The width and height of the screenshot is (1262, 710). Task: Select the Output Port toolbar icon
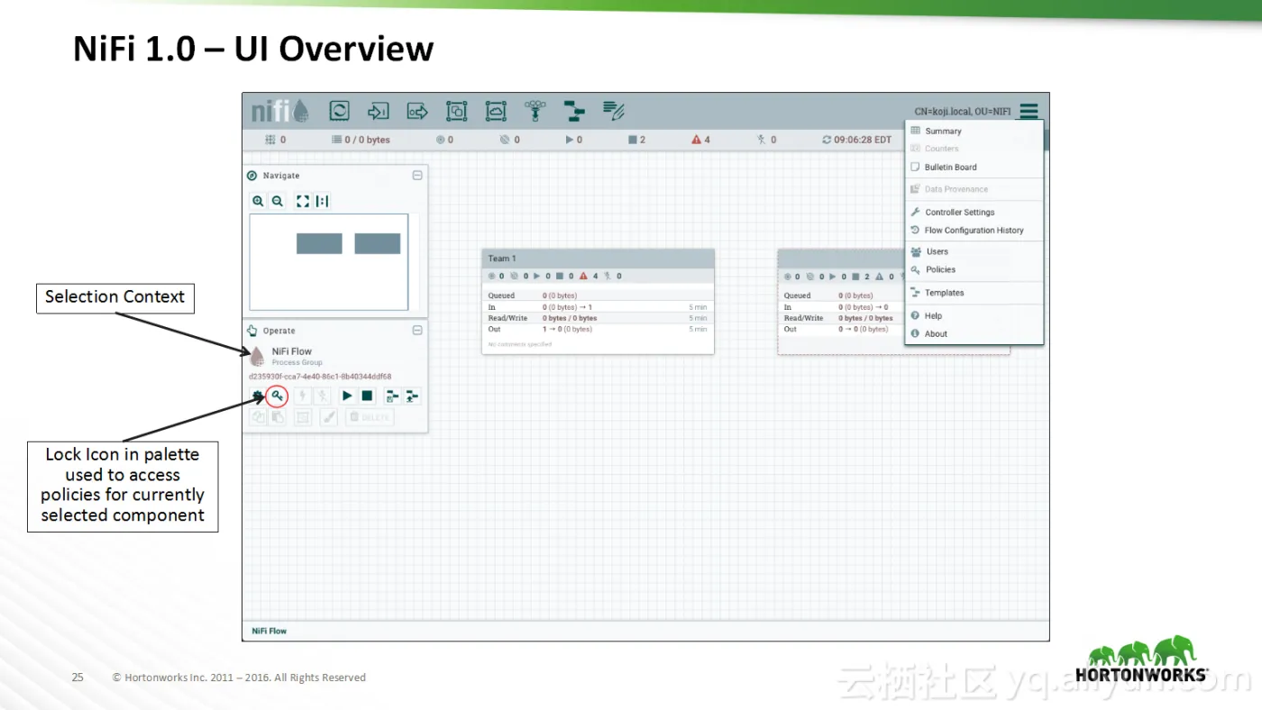[417, 111]
